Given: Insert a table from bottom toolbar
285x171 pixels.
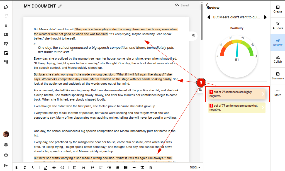Looking at the screenshot, I should tap(75, 167).
